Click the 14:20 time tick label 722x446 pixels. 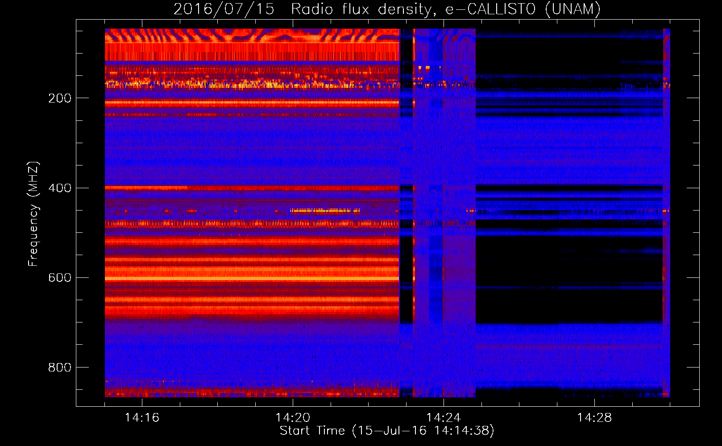(x=293, y=418)
